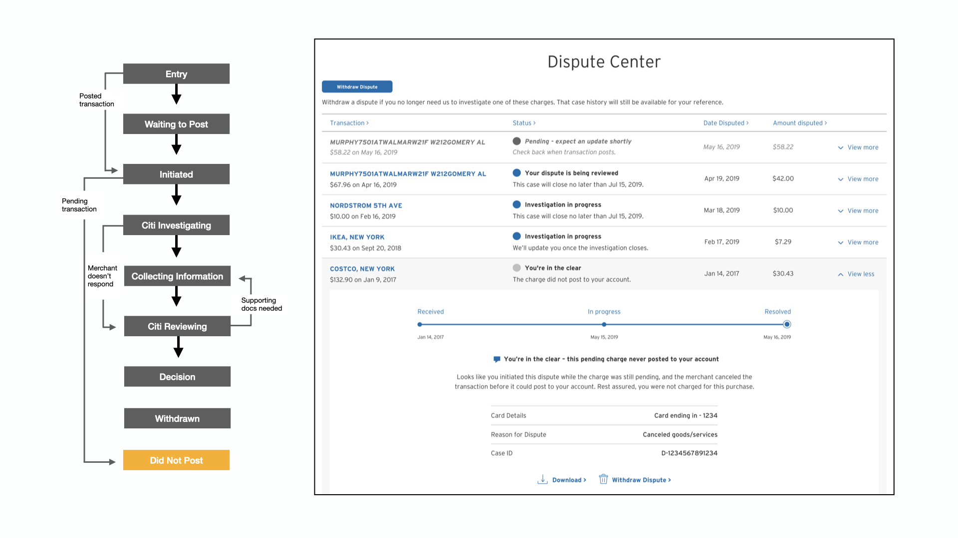Open the NORDSTROM 5TH AVE transaction link

366,206
